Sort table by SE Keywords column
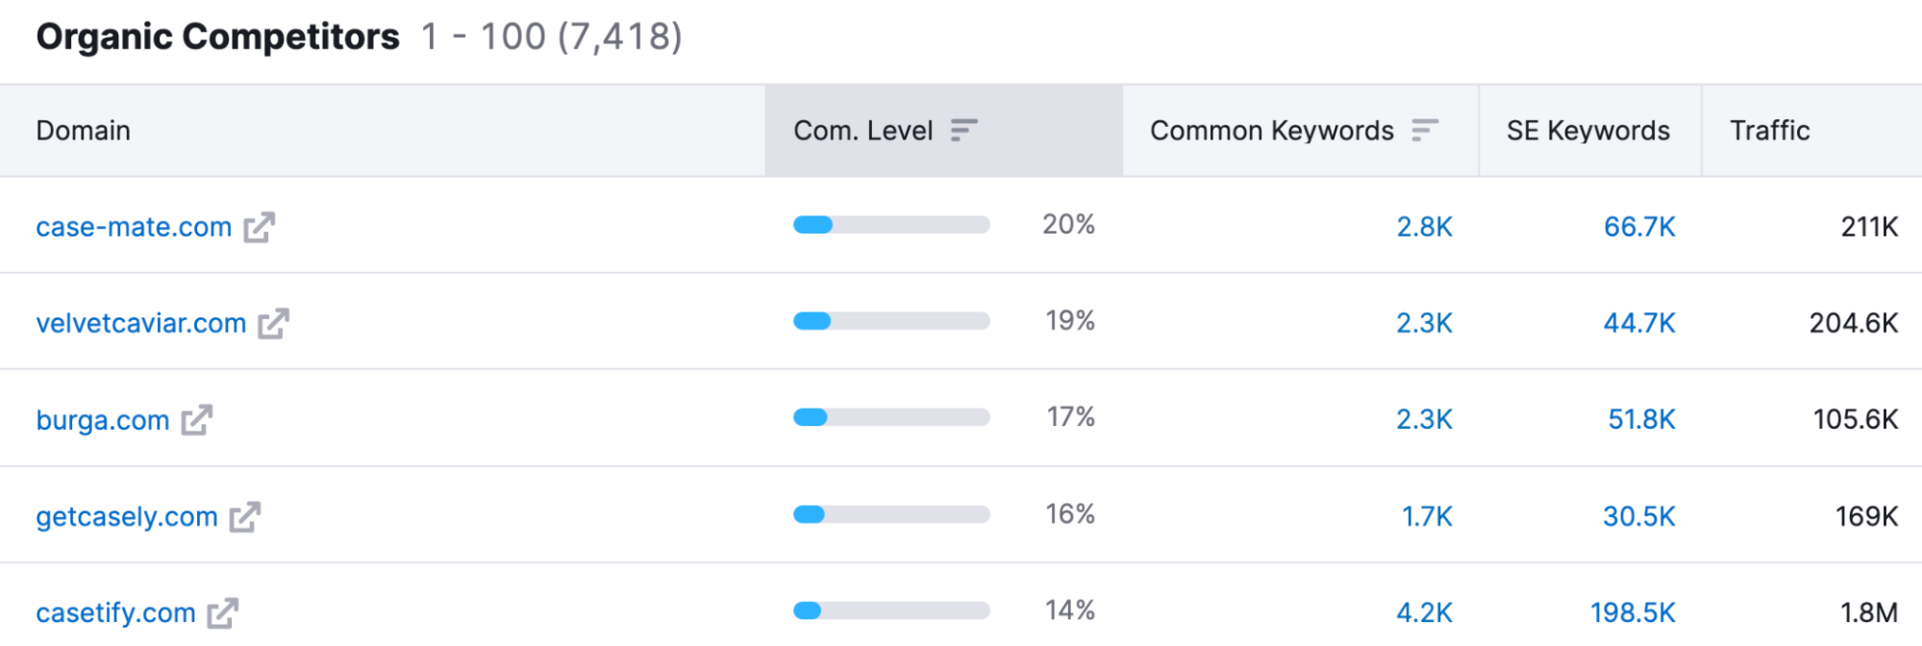The width and height of the screenshot is (1922, 646). [1587, 131]
